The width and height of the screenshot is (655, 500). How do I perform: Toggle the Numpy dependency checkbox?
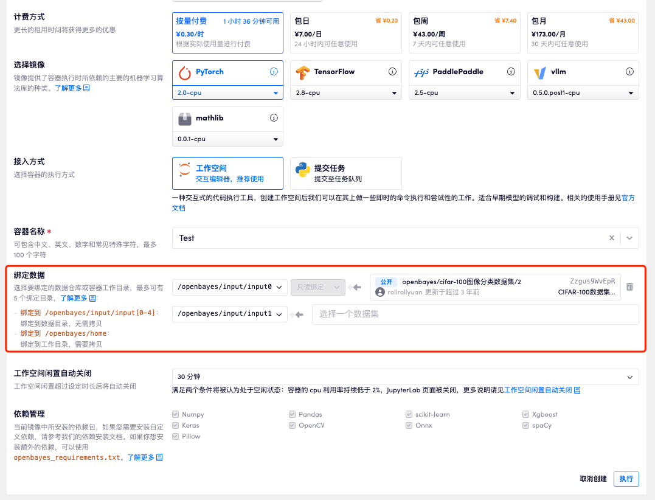(x=176, y=414)
